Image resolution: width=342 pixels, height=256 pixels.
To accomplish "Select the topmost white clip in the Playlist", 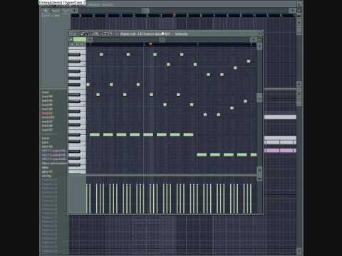I will click(280, 117).
